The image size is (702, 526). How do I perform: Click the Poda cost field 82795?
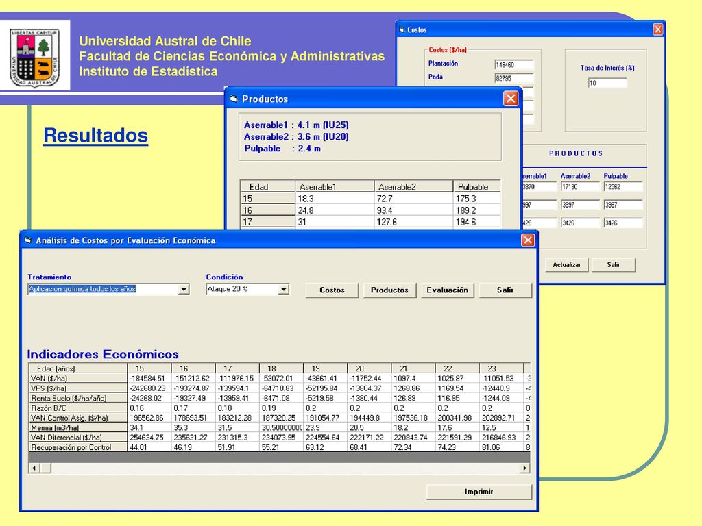514,78
